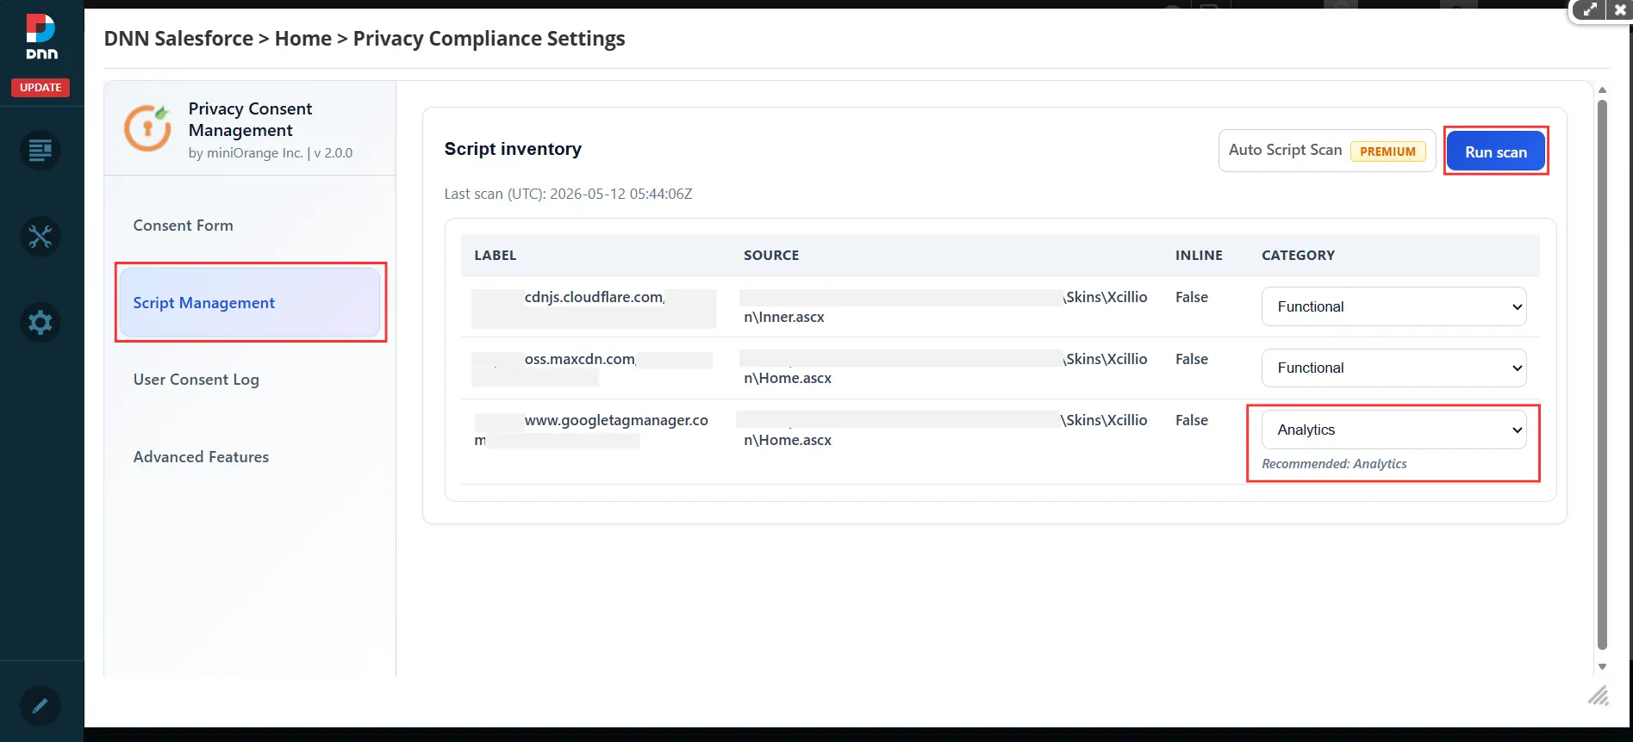This screenshot has width=1633, height=742.
Task: Click the edit pencil icon at bottom left
Action: click(40, 706)
